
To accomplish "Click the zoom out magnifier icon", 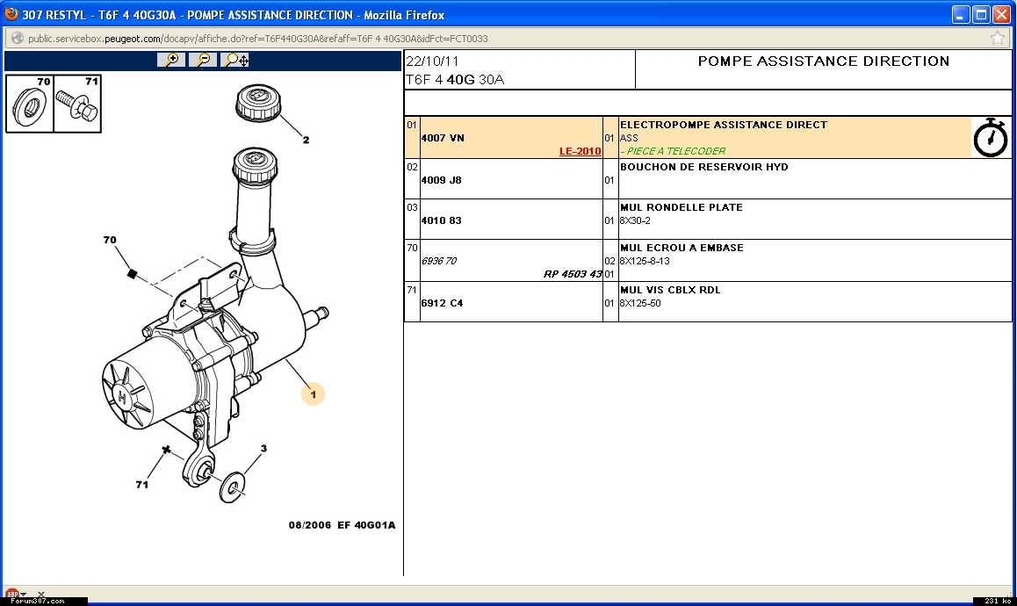I will pyautogui.click(x=203, y=60).
